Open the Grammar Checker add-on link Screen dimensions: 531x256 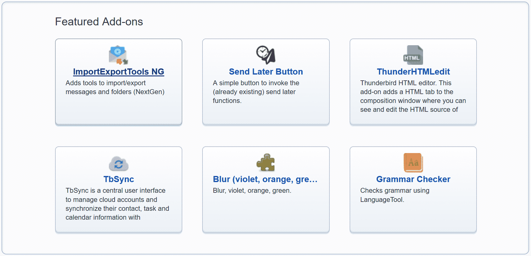(x=413, y=179)
